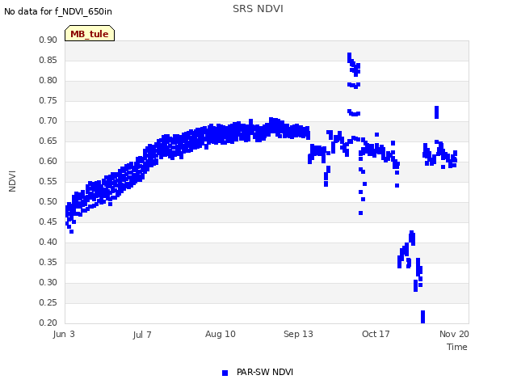Click the 0.20 y-axis value
The image size is (517, 388).
coord(48,323)
